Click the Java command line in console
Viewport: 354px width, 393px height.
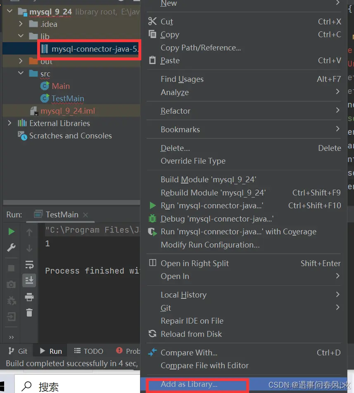92,230
